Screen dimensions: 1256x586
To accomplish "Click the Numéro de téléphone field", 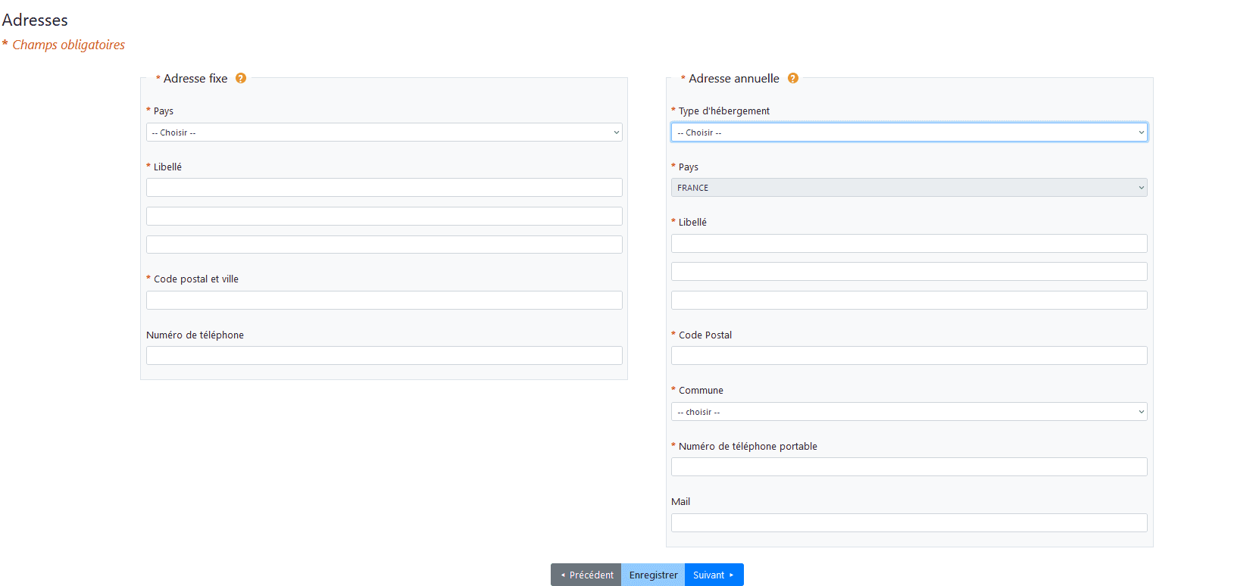I will [384, 356].
